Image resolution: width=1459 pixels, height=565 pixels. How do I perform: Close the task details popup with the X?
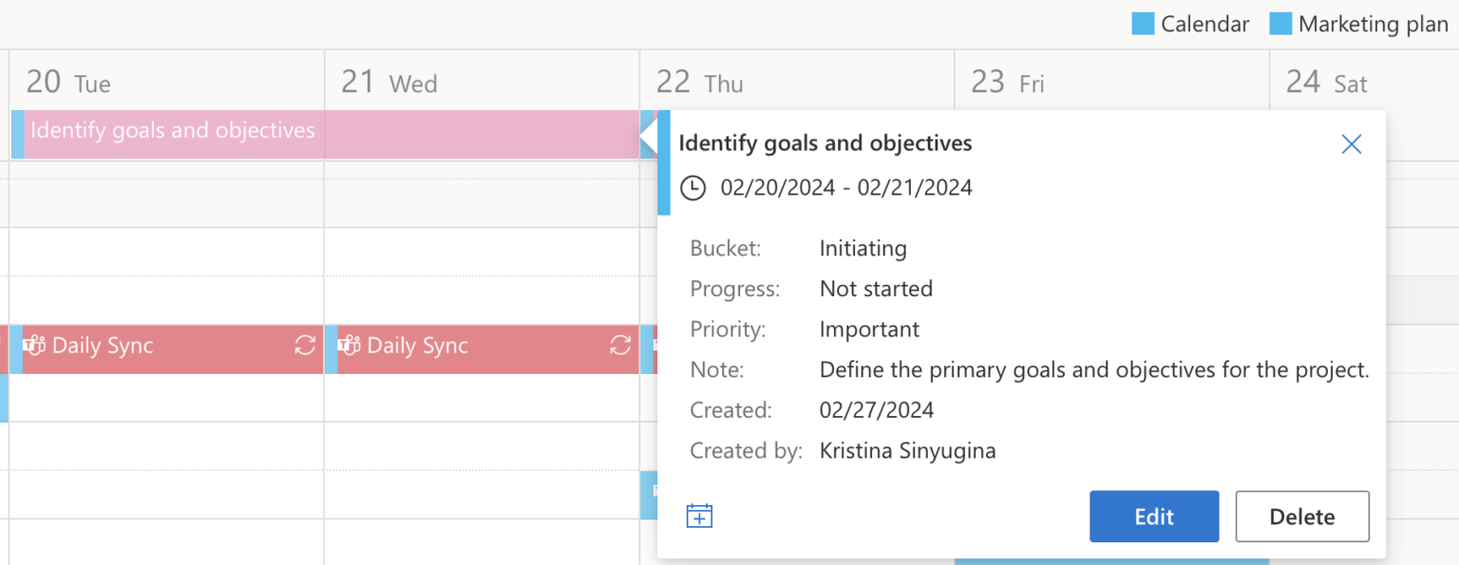tap(1352, 143)
